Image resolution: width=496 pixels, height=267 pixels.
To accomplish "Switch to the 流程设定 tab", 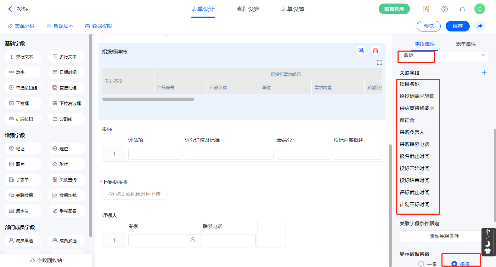I will point(248,9).
